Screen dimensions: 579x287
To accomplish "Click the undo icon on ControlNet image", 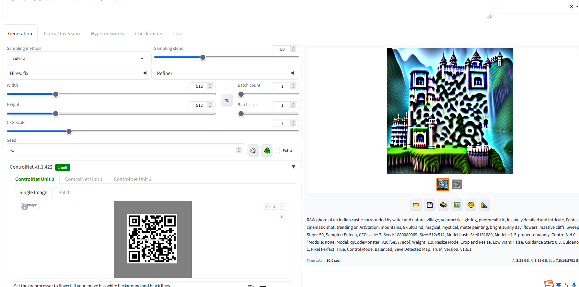I will point(266,206).
